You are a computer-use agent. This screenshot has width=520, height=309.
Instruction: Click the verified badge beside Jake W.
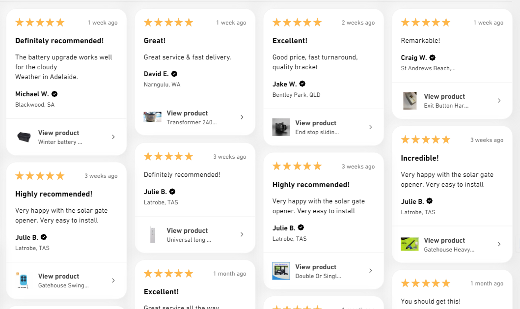pyautogui.click(x=302, y=84)
